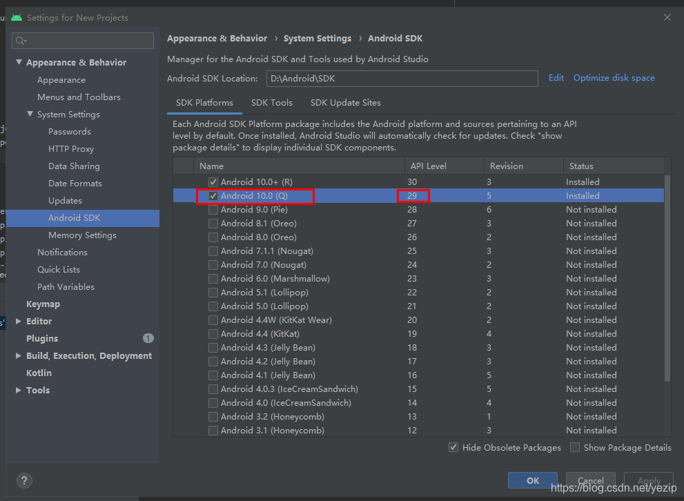Check the Android 6.0 (Marshmallow) checkbox

point(213,279)
